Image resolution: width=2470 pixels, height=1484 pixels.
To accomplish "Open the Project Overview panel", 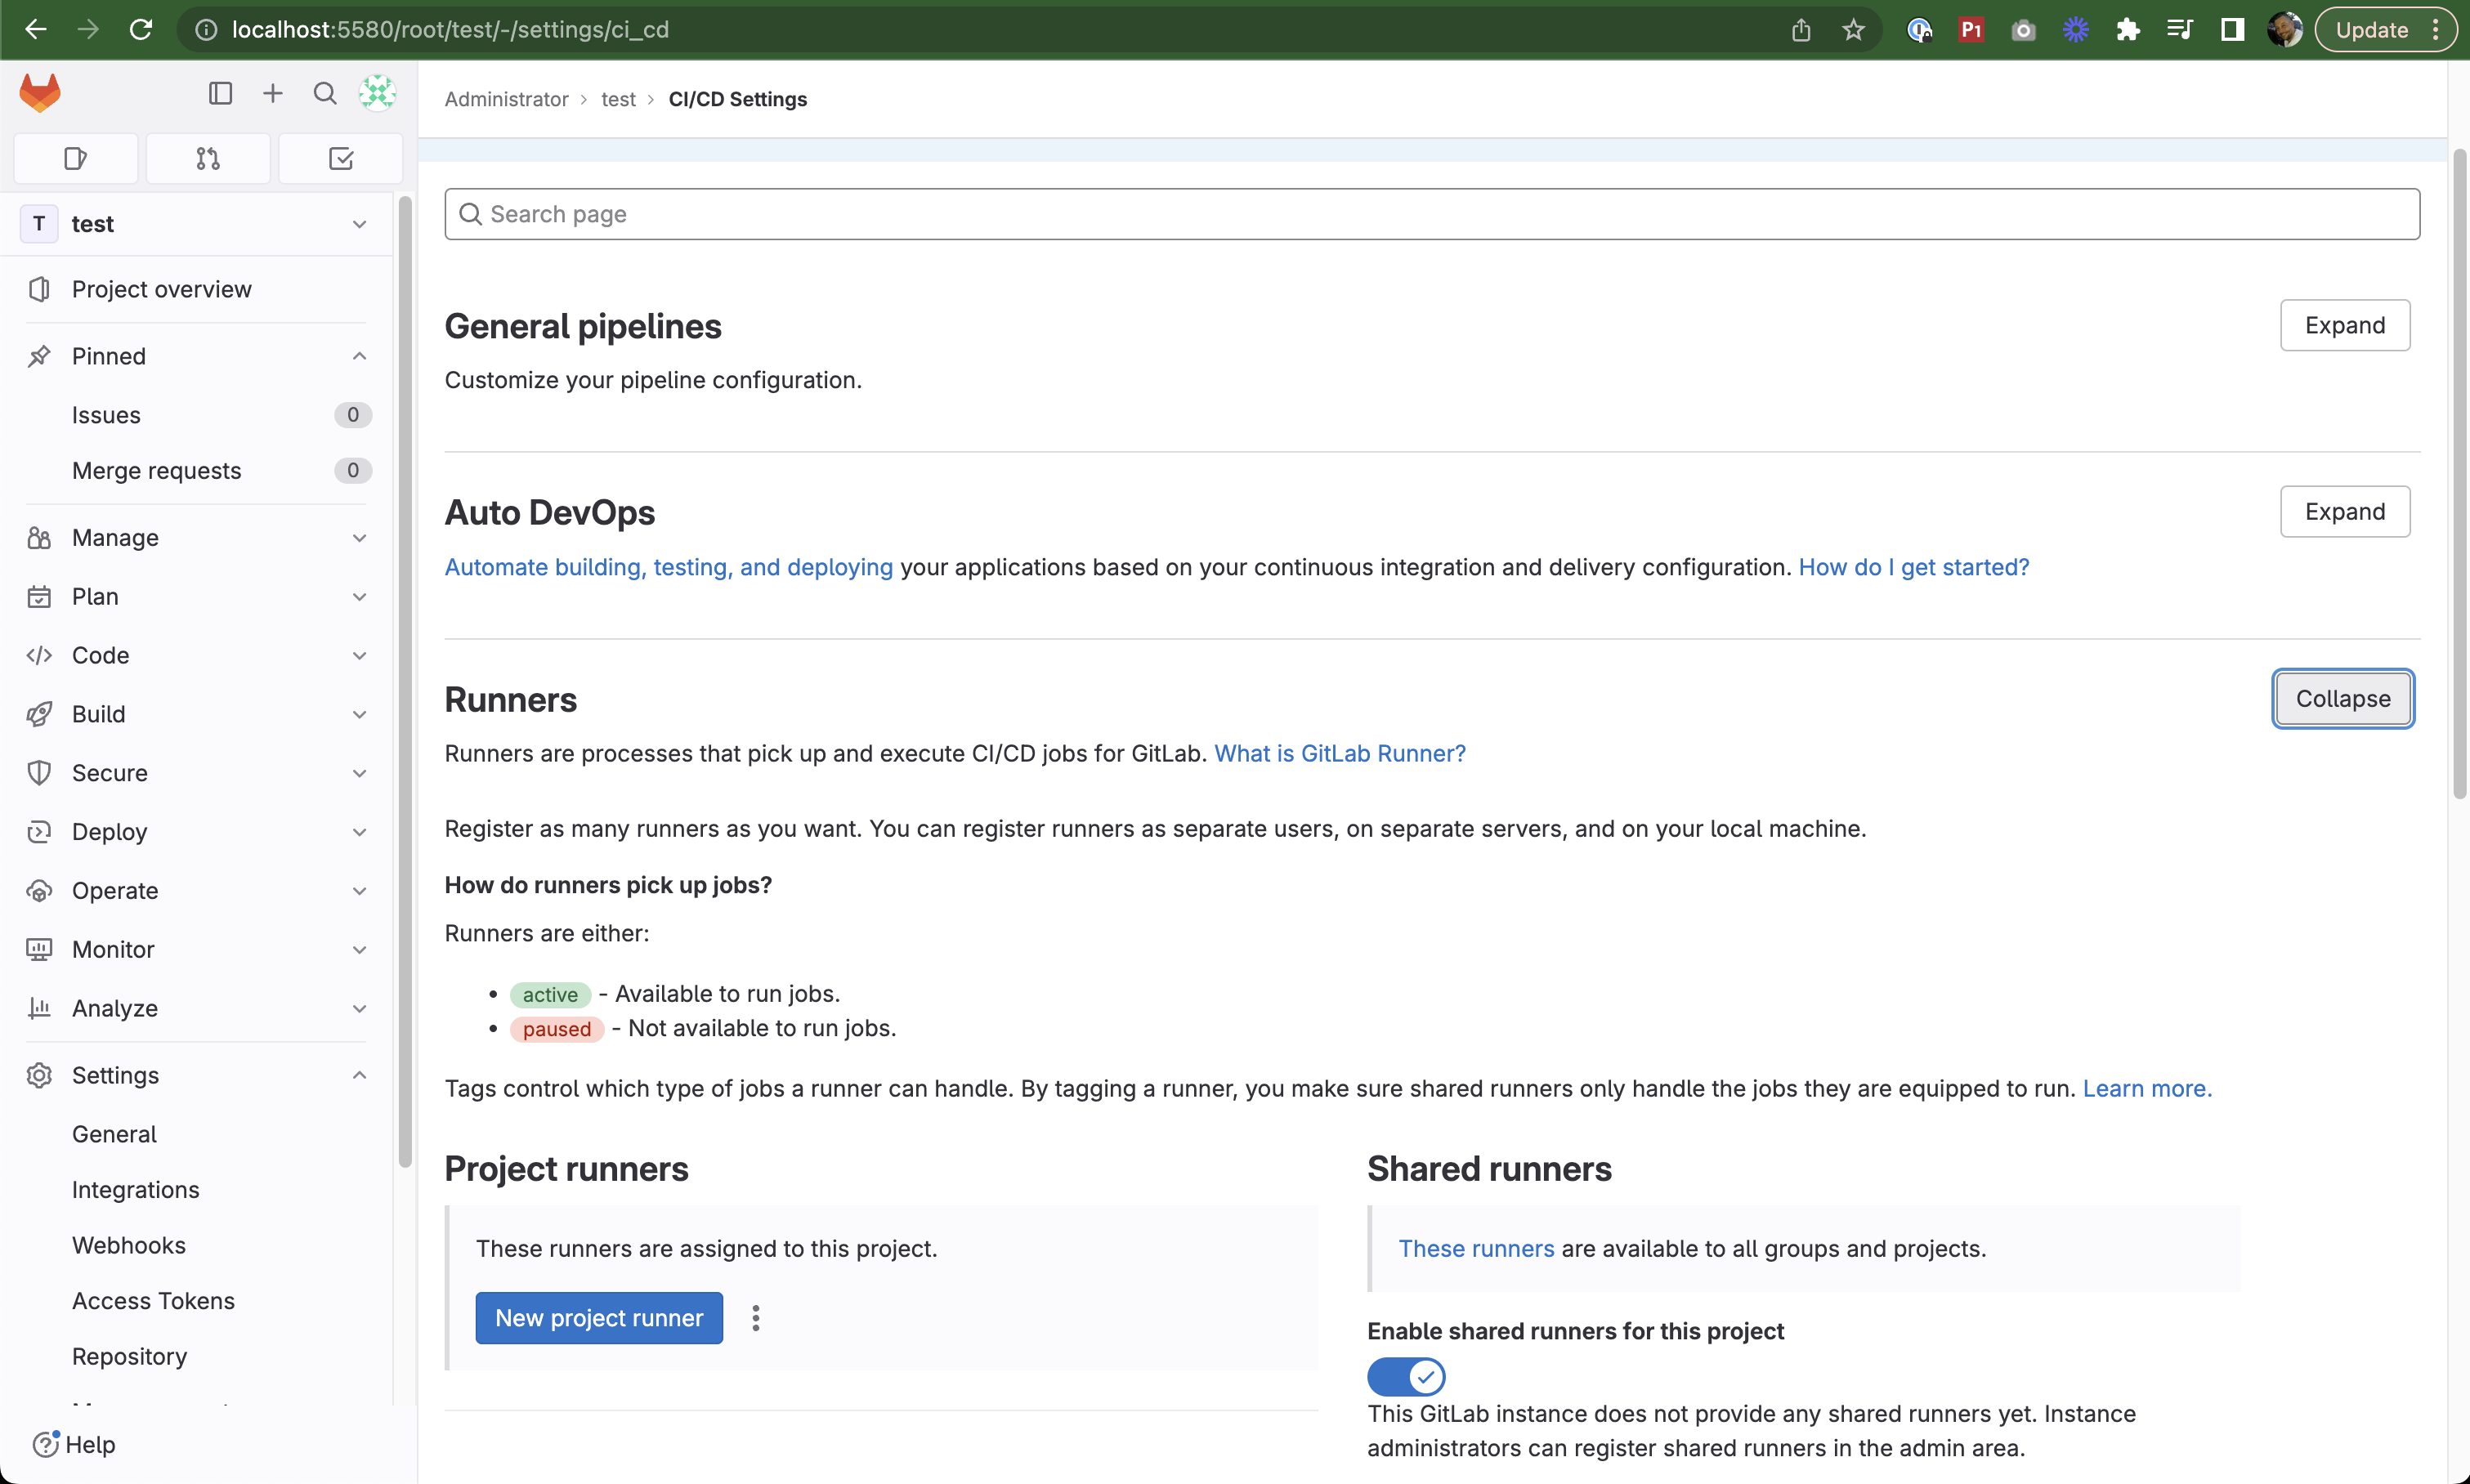I will [x=160, y=288].
